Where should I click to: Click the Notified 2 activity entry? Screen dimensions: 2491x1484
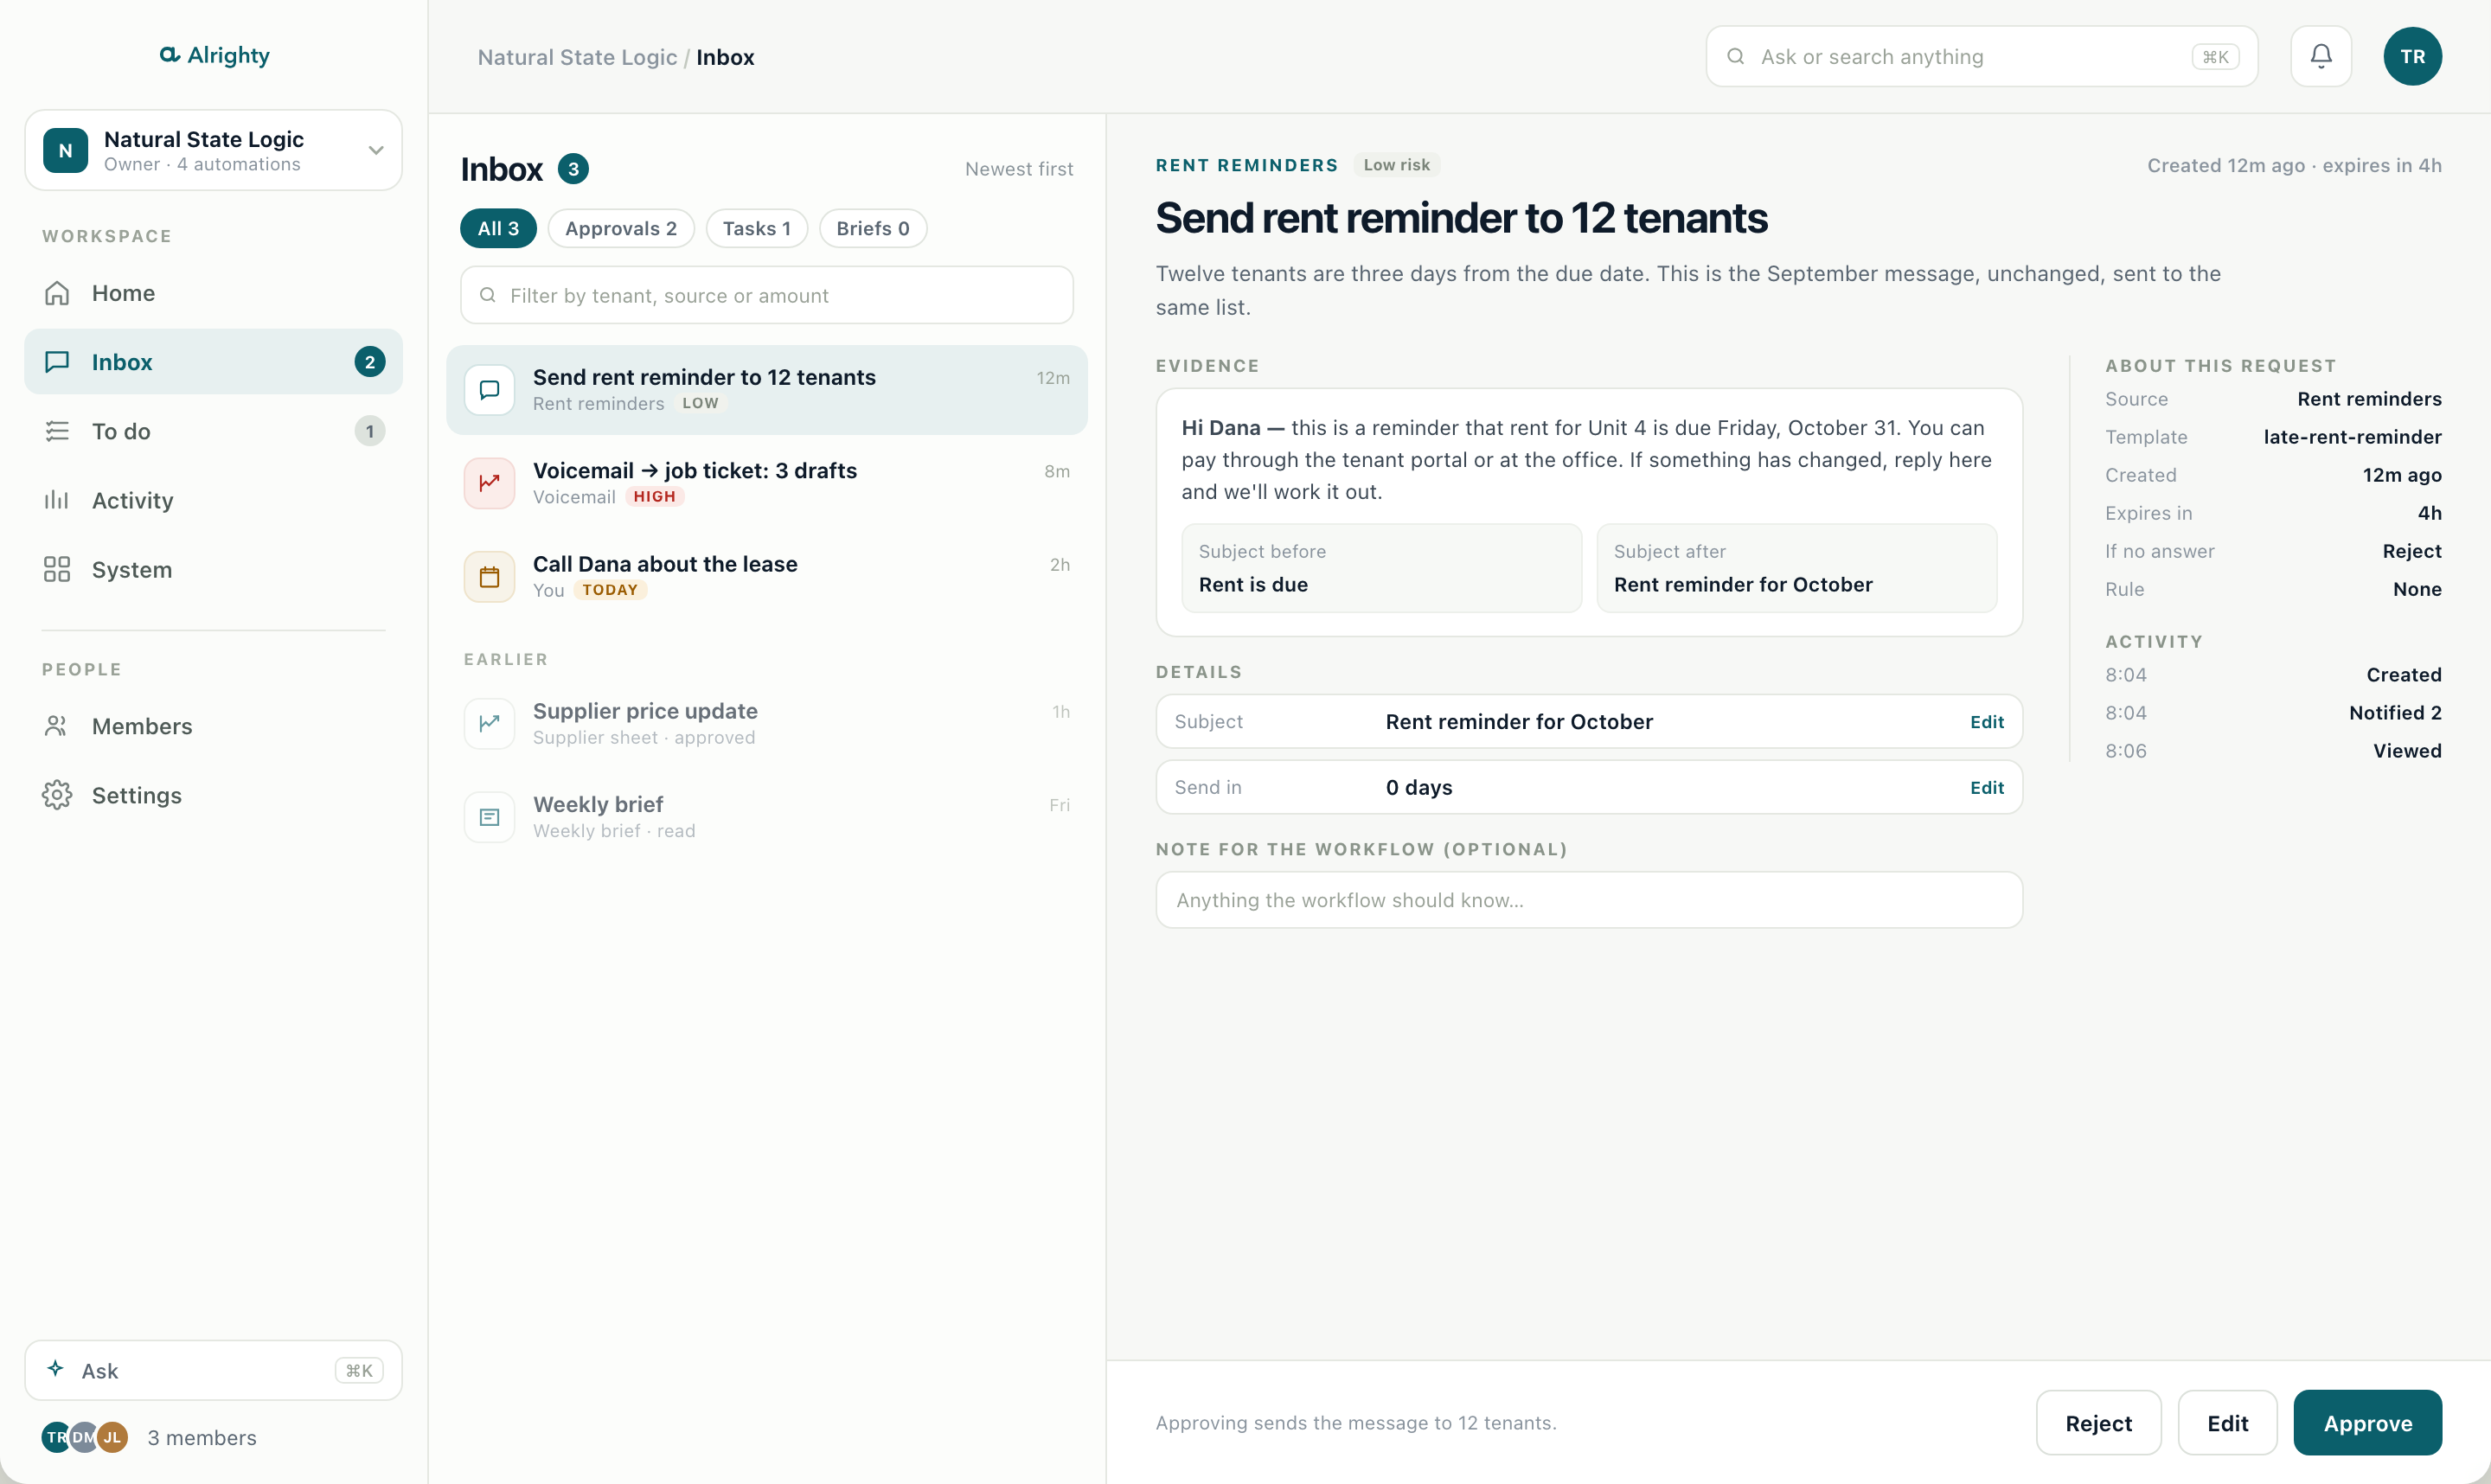tap(2273, 713)
